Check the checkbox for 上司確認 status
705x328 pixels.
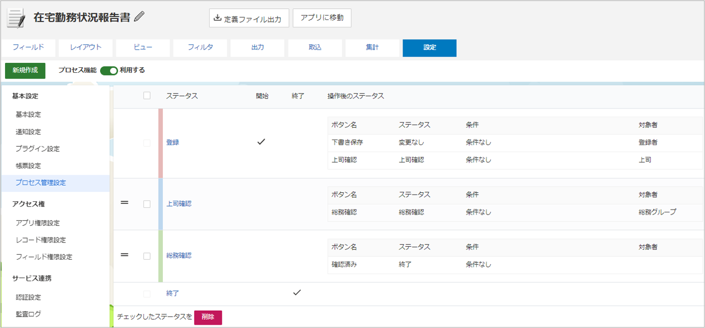147,204
